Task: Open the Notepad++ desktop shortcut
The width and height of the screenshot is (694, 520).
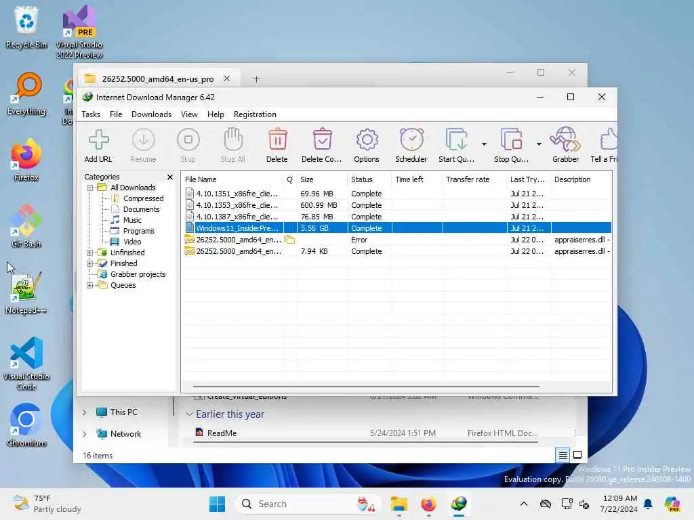Action: pyautogui.click(x=26, y=292)
